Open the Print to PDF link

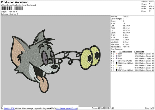(9, 108)
